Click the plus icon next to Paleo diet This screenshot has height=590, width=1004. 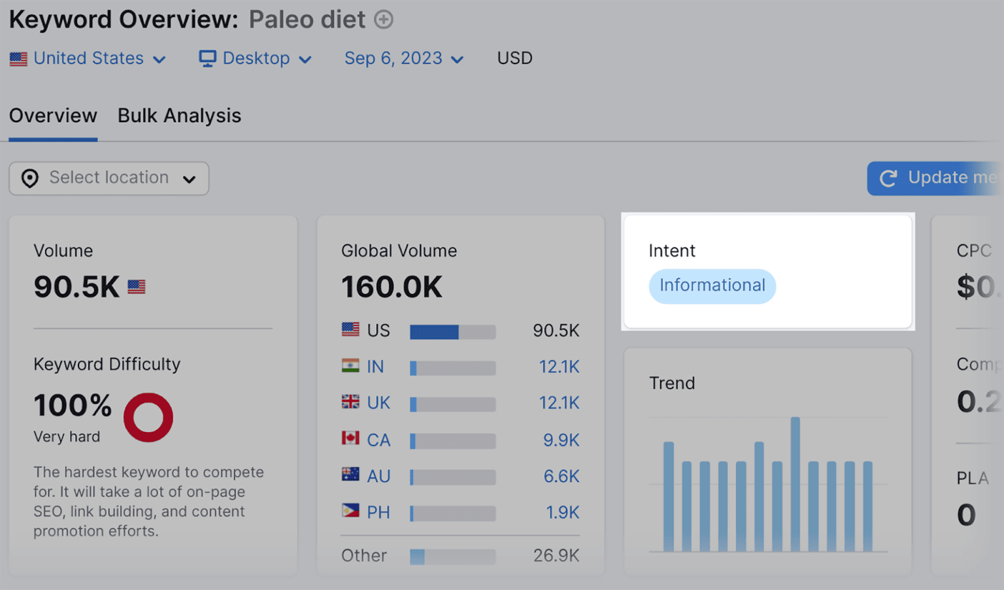(x=384, y=19)
